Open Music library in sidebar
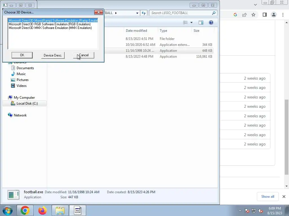289x216 pixels. click(21, 74)
